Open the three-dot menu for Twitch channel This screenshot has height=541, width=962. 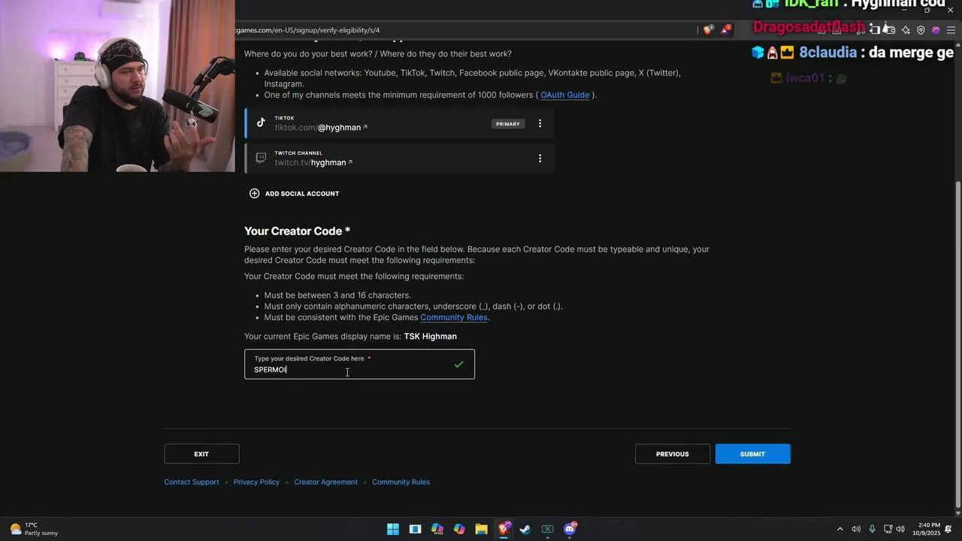[540, 159]
